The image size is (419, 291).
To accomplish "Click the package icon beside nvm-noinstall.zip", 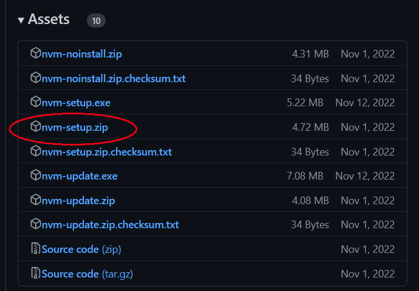I will [x=36, y=54].
